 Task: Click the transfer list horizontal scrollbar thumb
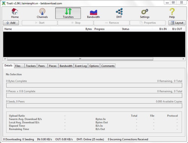pyautogui.click(x=80, y=59)
